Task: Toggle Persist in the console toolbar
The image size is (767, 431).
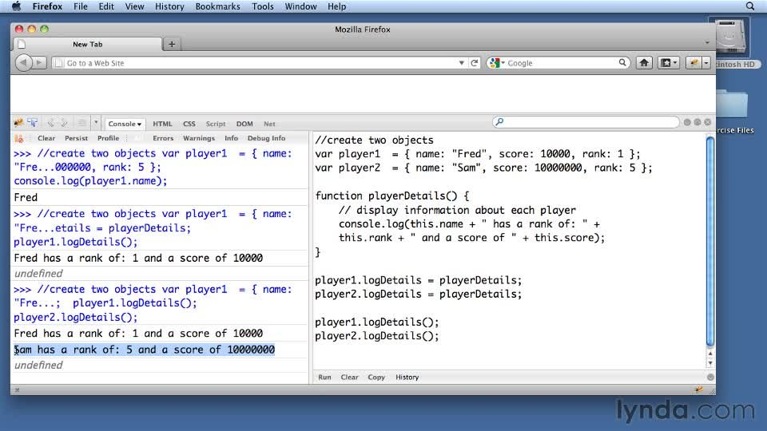Action: 77,138
